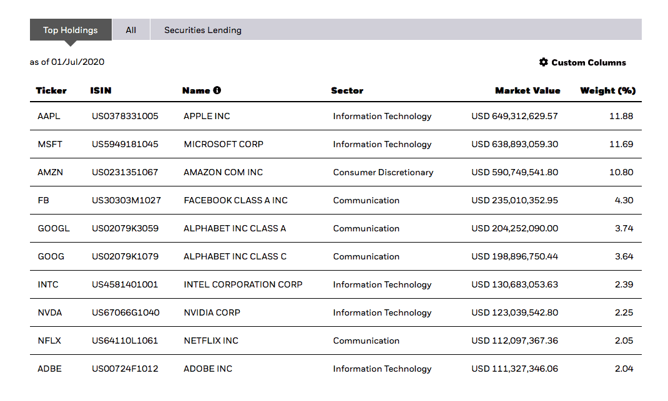
Task: Sort holdings by ISIN column header
Action: pos(101,90)
